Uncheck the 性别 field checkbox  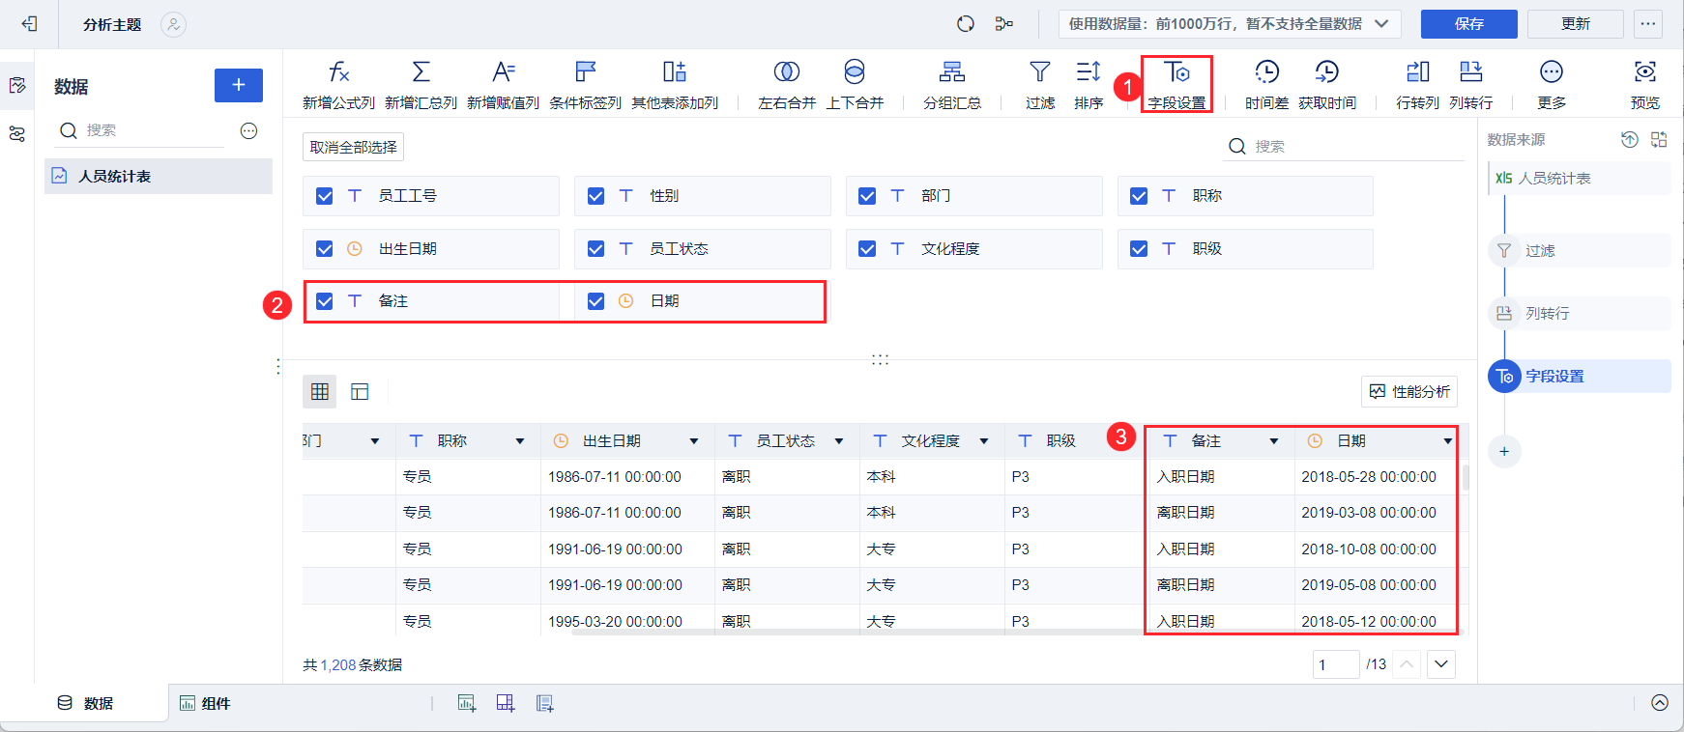pyautogui.click(x=596, y=196)
